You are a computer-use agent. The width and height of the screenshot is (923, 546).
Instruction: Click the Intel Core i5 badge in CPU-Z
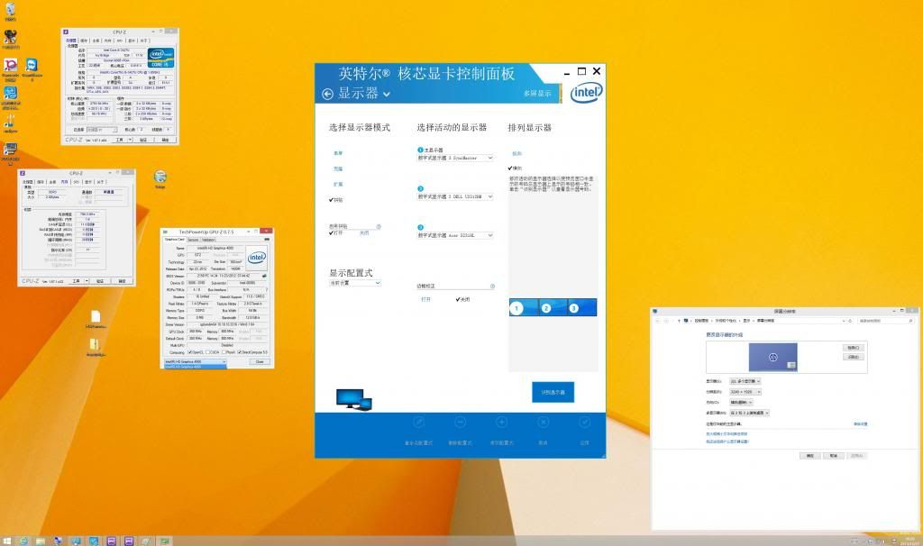(160, 59)
